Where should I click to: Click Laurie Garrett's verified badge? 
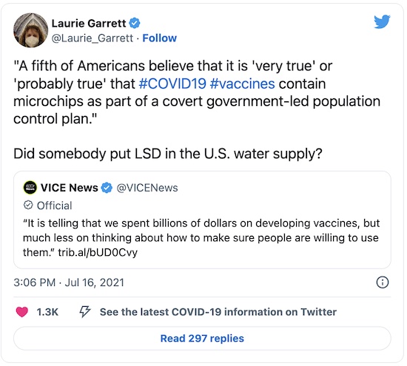point(135,24)
